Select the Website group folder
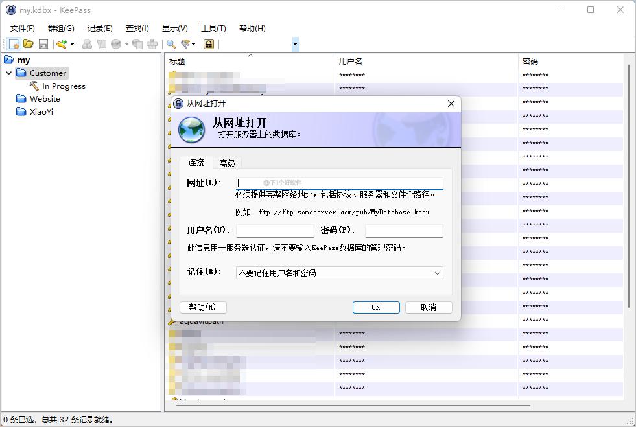The height and width of the screenshot is (427, 636). pos(45,98)
